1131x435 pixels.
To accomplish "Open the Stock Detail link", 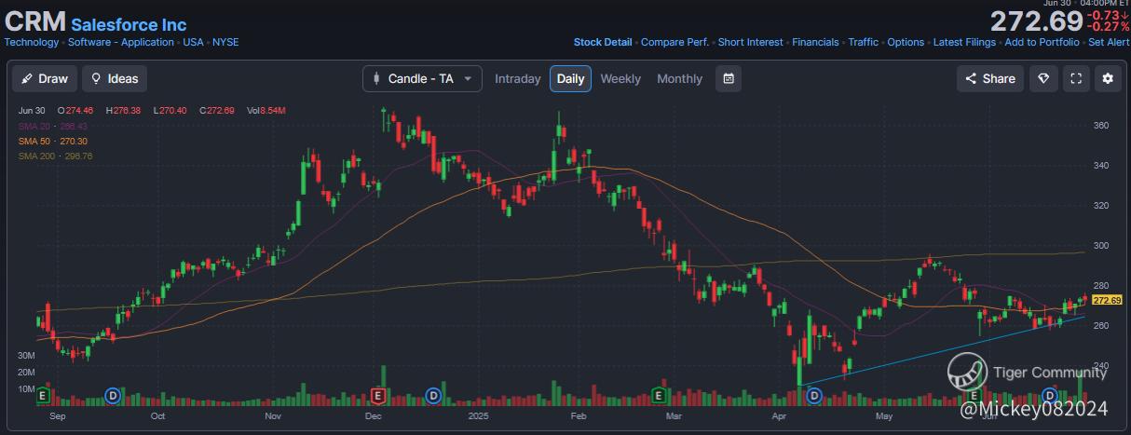I will 603,42.
